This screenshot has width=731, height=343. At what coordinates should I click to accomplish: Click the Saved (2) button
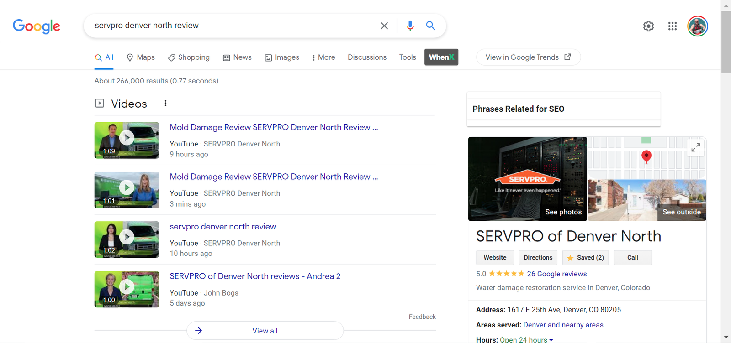(586, 258)
